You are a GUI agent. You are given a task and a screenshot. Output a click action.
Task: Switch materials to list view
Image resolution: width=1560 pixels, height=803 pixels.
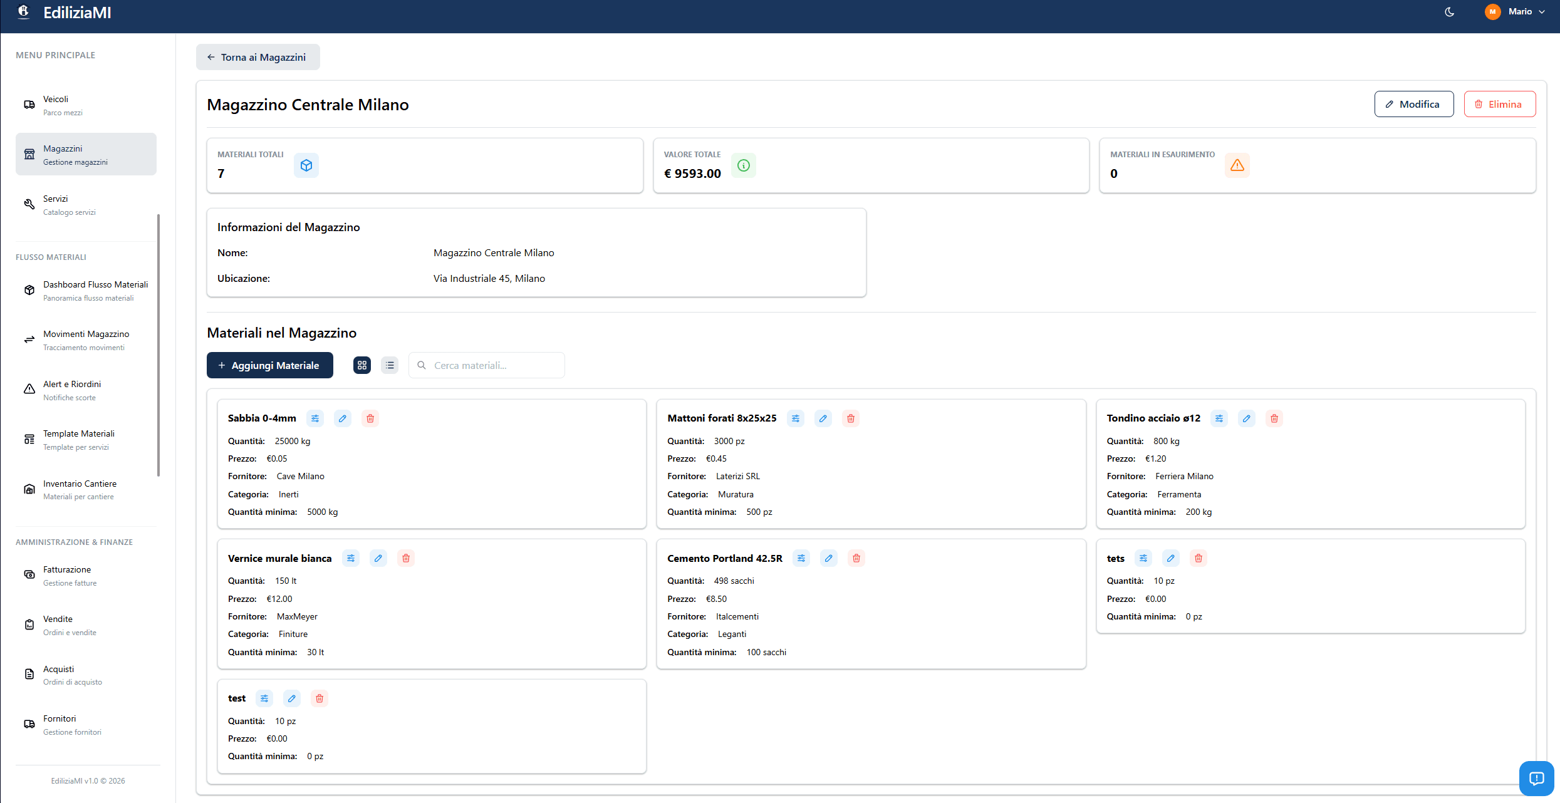coord(390,365)
